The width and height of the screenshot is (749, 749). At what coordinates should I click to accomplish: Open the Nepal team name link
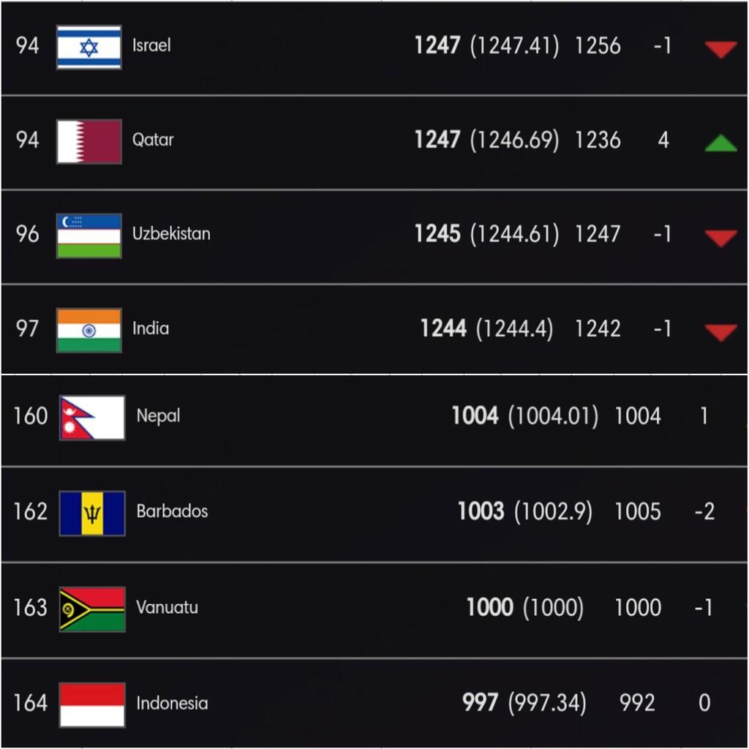(158, 416)
